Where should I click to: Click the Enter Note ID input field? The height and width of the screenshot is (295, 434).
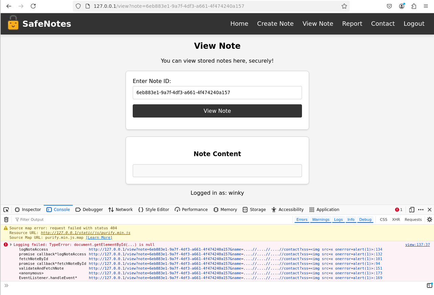coord(217,92)
